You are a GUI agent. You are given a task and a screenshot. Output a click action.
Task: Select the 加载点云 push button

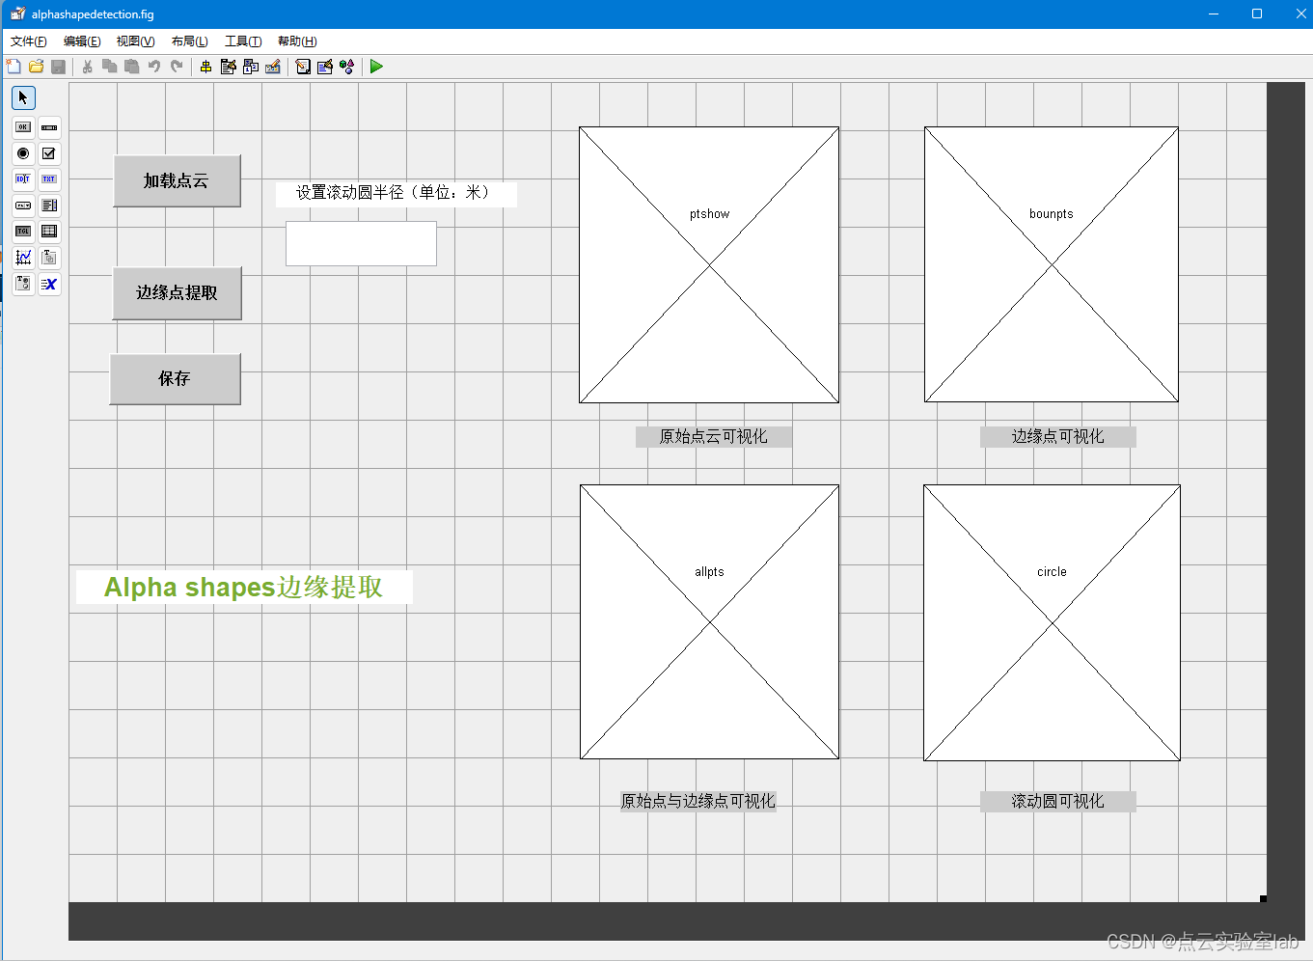click(x=177, y=180)
